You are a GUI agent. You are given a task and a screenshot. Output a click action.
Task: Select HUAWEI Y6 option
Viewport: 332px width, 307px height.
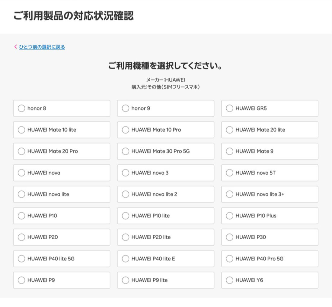270,280
